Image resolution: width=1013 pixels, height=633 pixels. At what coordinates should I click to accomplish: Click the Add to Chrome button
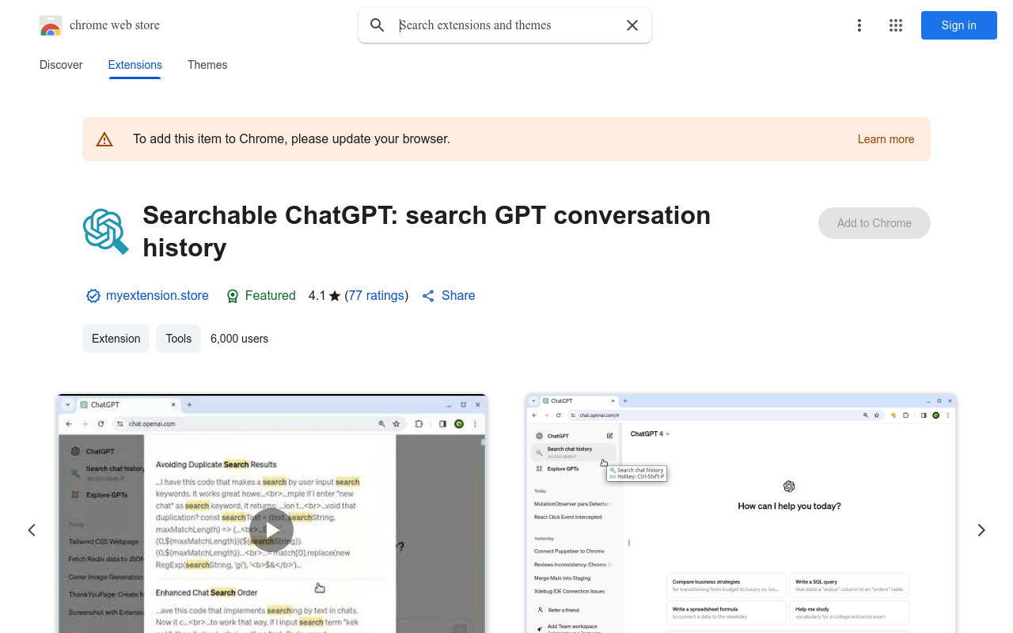click(875, 223)
